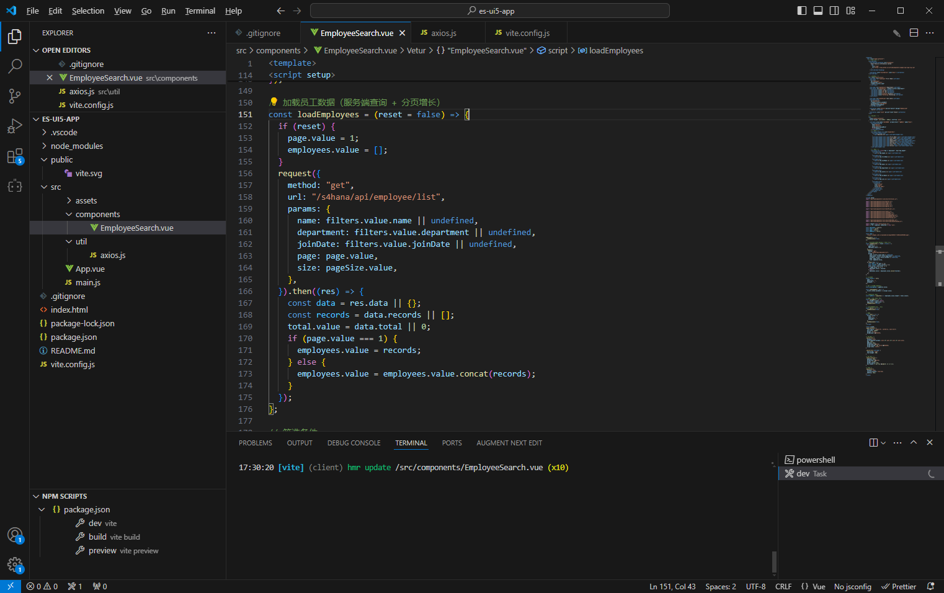Click the lightbulb code action icon
This screenshot has width=944, height=593.
274,102
